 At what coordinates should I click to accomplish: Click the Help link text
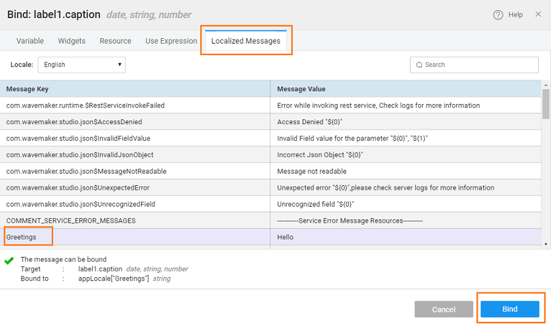click(516, 15)
